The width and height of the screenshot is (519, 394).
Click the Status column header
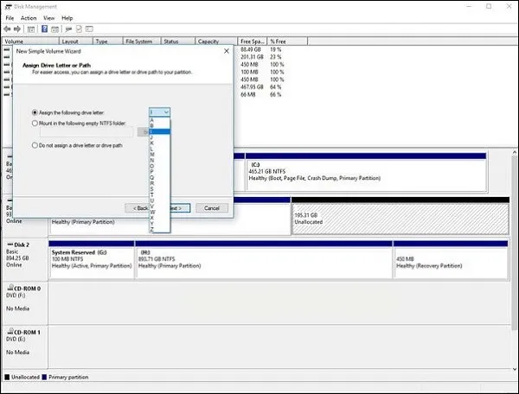177,41
